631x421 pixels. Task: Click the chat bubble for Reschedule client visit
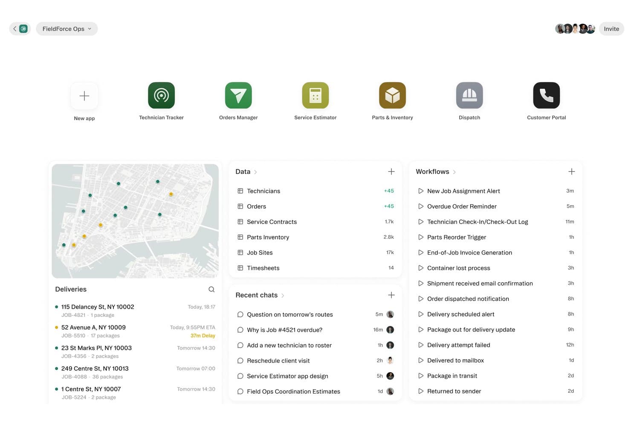coord(240,361)
